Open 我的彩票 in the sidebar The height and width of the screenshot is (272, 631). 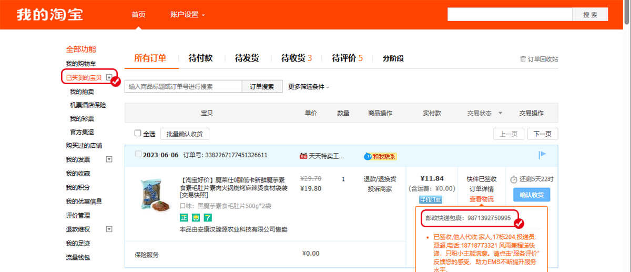point(82,119)
